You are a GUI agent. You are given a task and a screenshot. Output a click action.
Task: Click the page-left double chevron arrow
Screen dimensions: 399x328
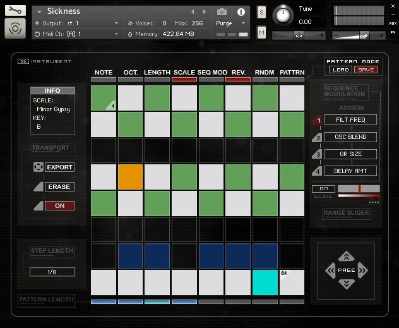[330, 270]
